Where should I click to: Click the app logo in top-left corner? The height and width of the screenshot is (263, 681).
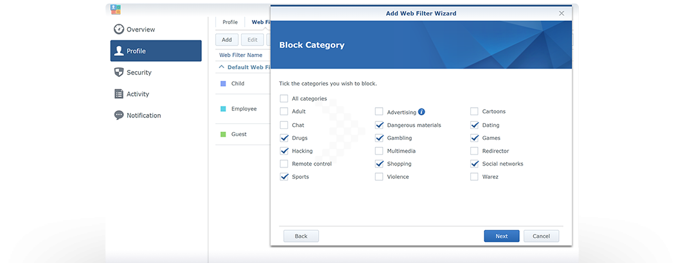(116, 9)
